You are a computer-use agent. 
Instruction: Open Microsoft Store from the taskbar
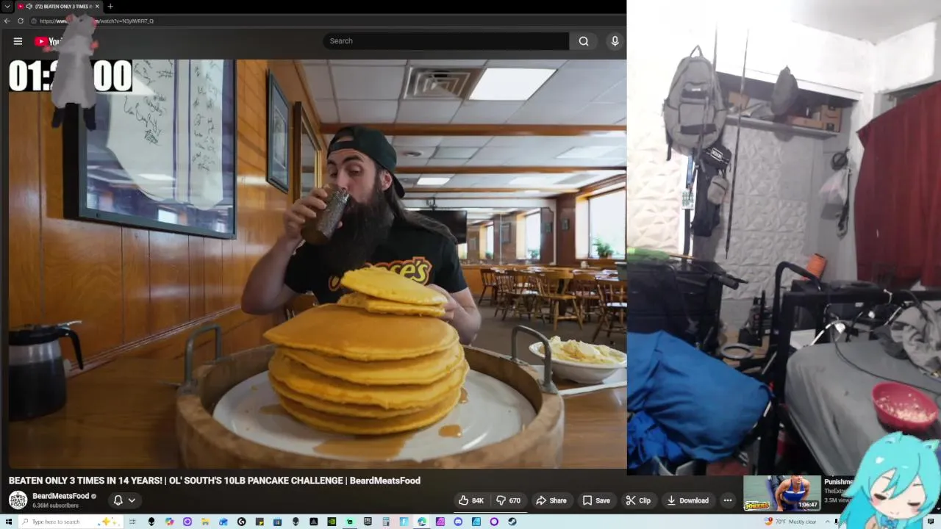[277, 522]
